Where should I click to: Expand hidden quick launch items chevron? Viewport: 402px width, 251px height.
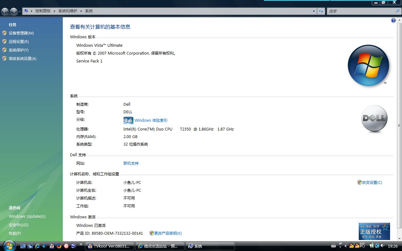coord(81,244)
